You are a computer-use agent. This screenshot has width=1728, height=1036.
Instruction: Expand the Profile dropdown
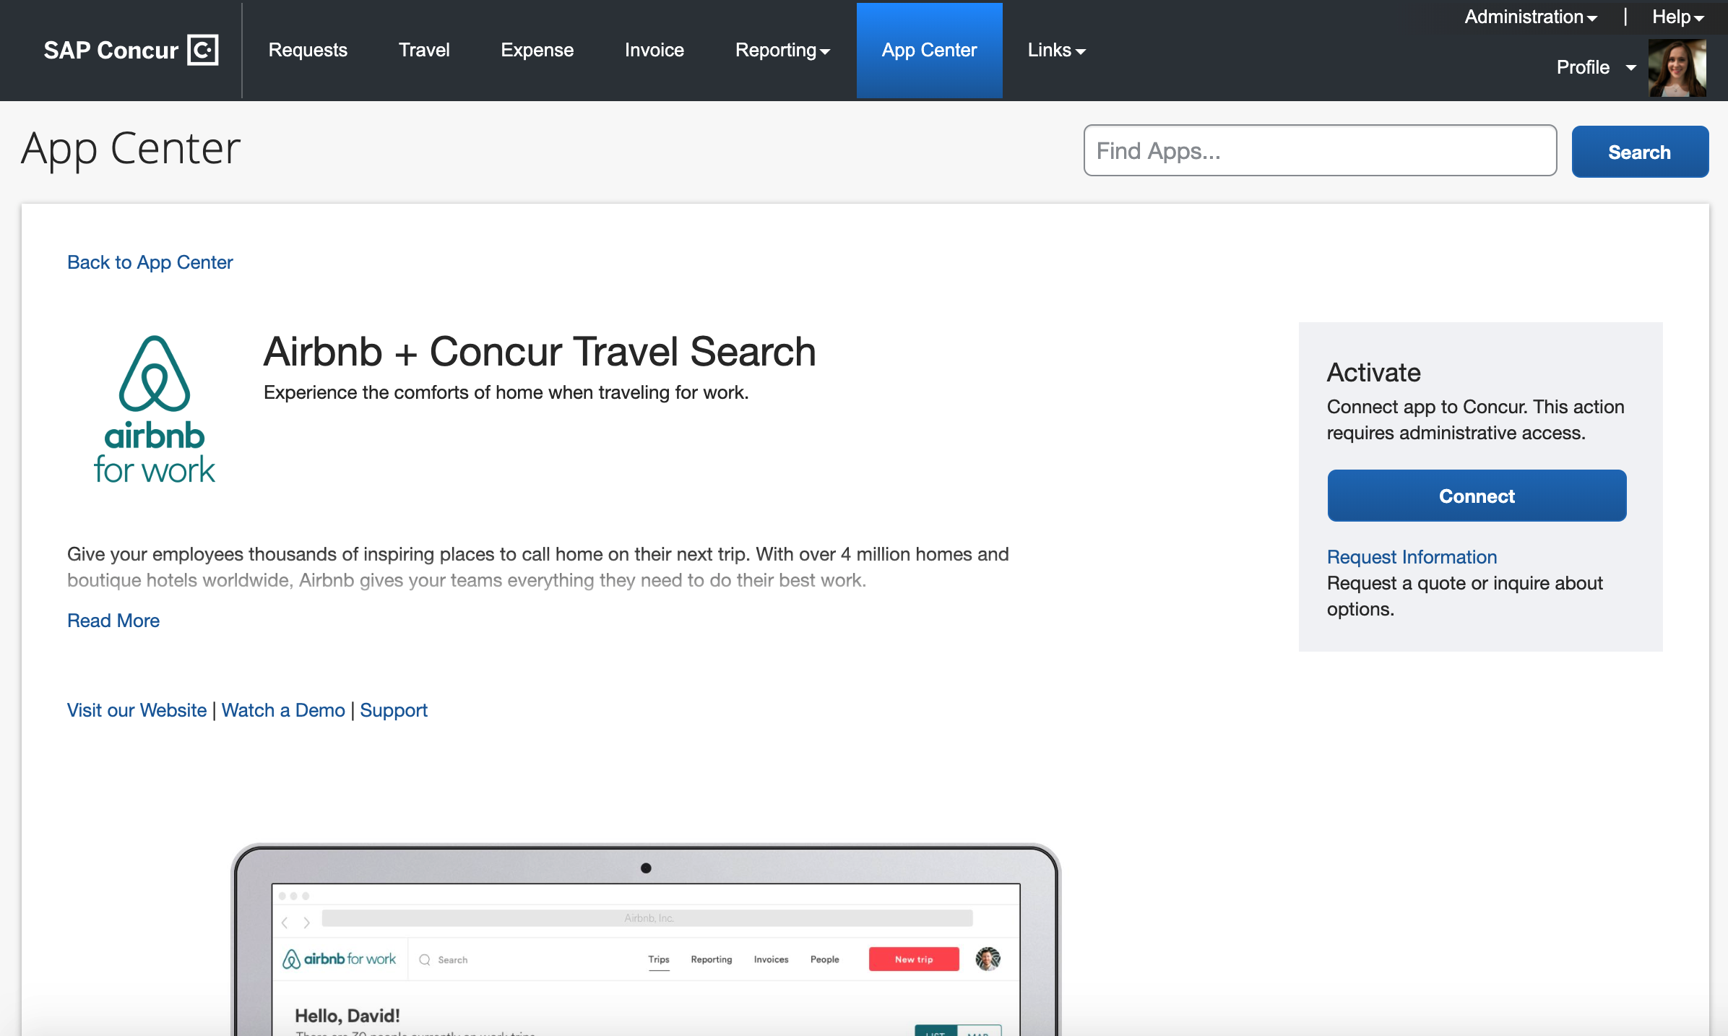tap(1596, 67)
